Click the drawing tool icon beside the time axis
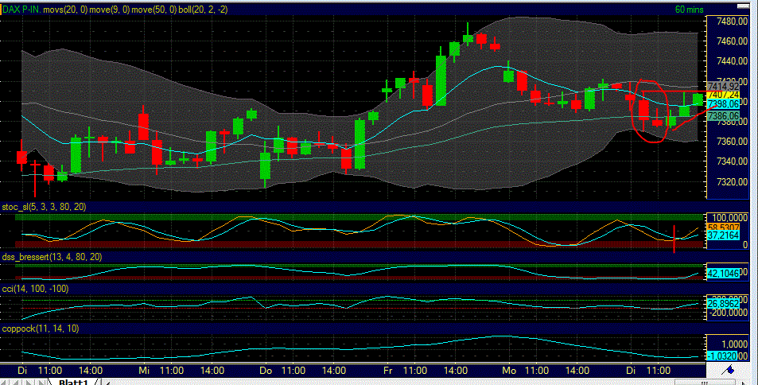Viewport: 758px width, 385px height. [x=728, y=370]
